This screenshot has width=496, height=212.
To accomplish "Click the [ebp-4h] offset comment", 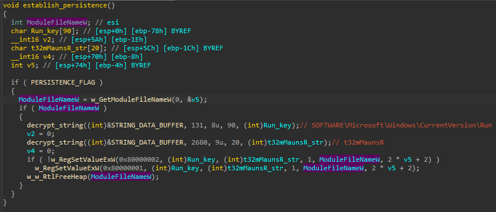I will coord(111,65).
